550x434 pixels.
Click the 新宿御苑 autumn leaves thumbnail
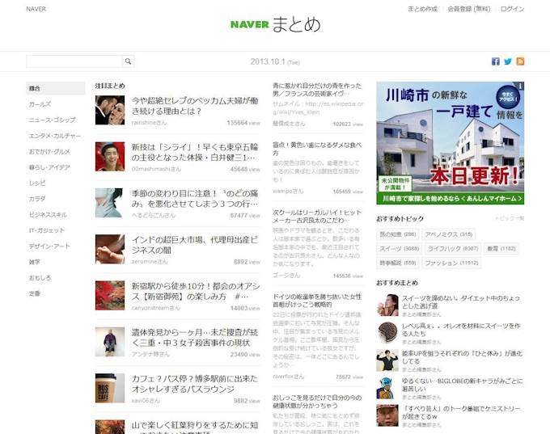tap(109, 295)
